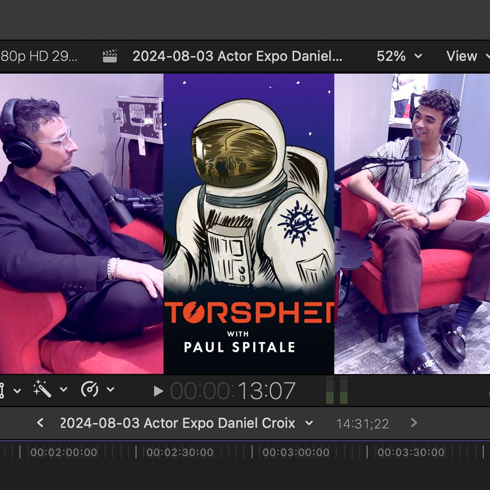Screen dimensions: 490x490
Task: Click the 2024-08-03 Actor Expo Daniel title
Action: 237,56
